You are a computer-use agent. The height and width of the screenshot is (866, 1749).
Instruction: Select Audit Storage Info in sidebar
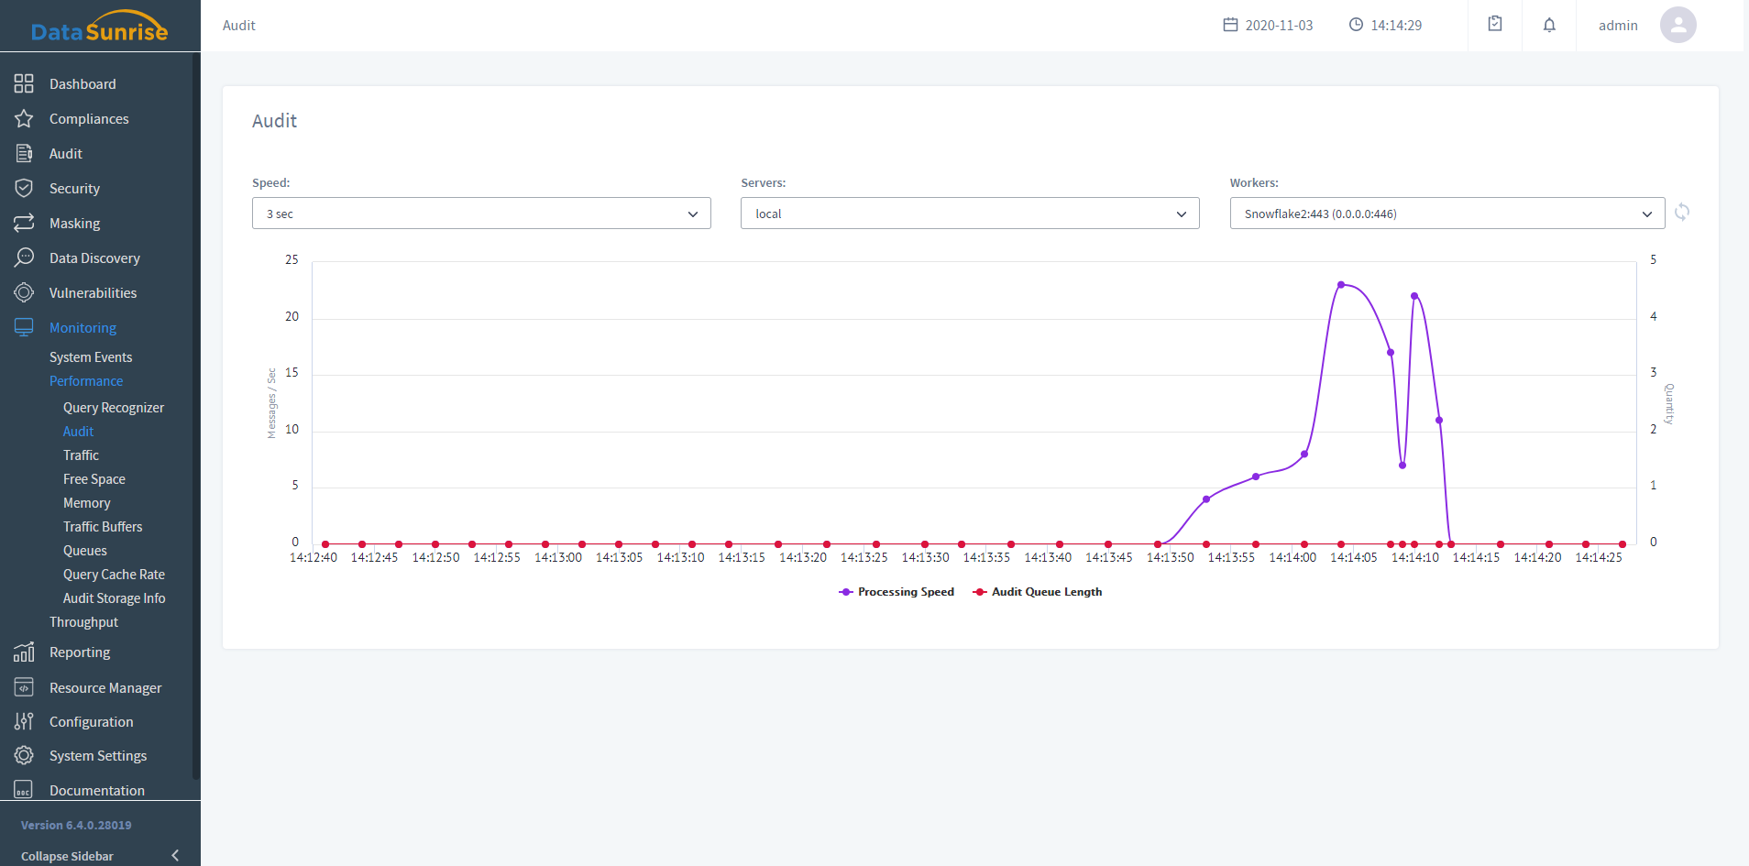tap(115, 598)
